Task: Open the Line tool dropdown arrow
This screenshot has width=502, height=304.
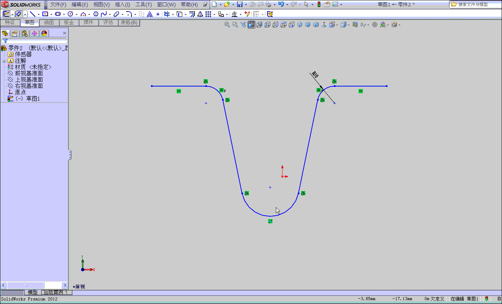Action: coord(38,14)
